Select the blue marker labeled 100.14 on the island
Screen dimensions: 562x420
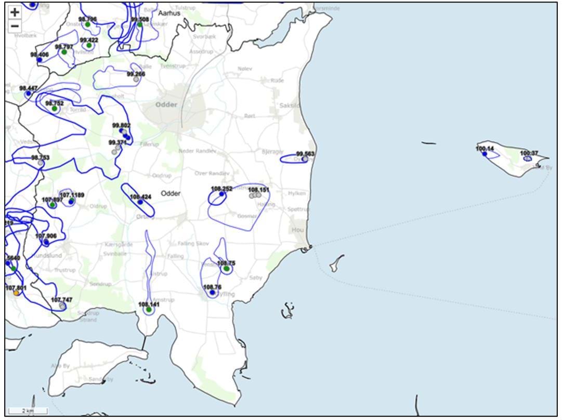485,154
